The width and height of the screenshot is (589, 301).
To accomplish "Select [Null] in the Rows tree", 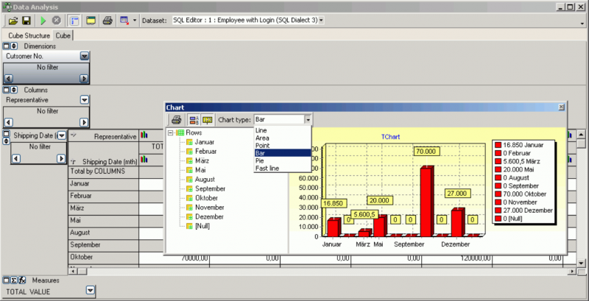I will click(202, 227).
